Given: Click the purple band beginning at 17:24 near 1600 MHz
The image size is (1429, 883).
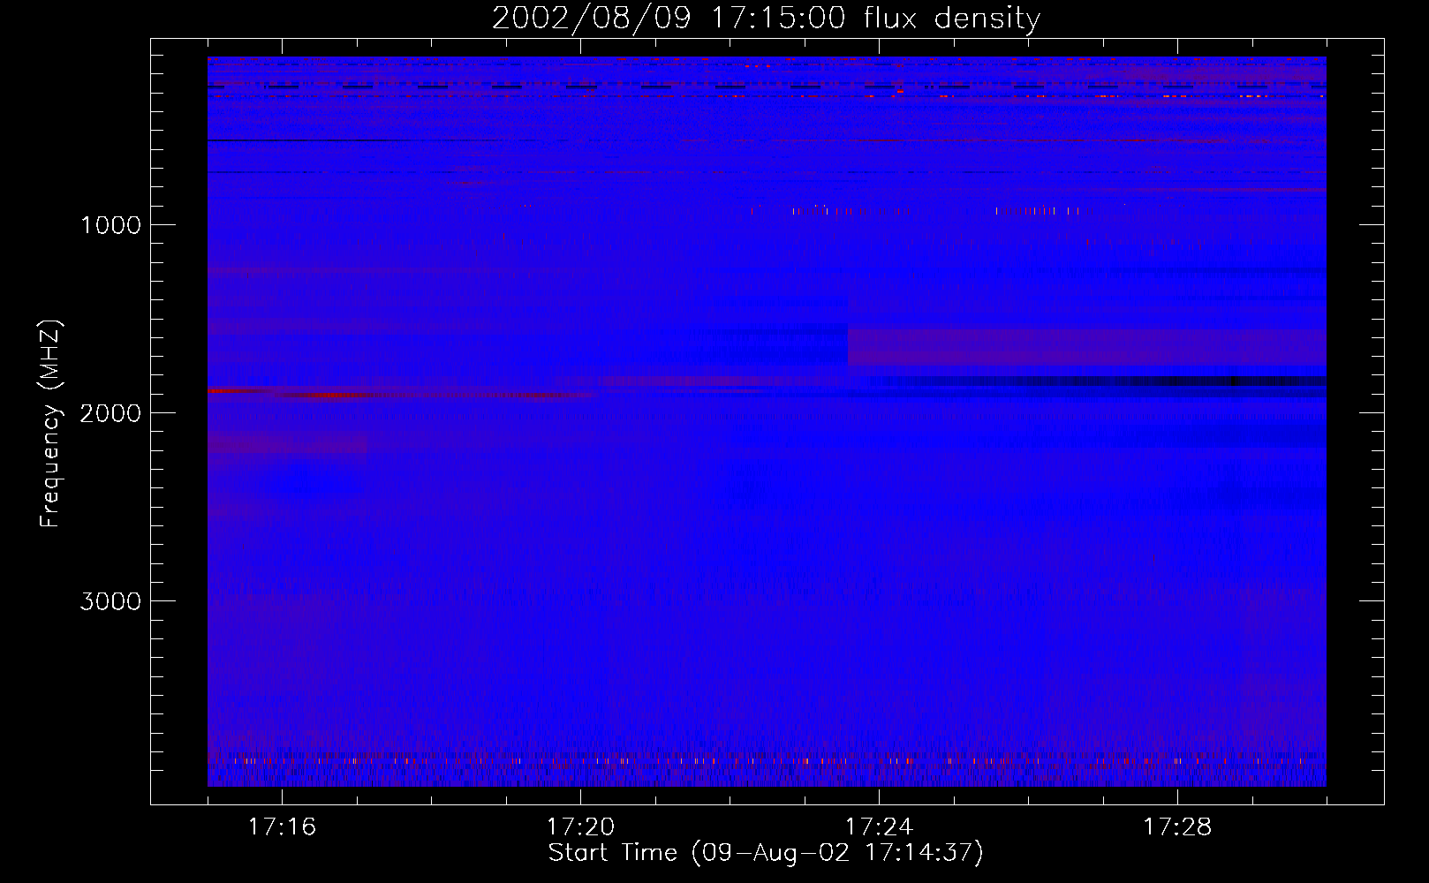Looking at the screenshot, I should click(1086, 347).
